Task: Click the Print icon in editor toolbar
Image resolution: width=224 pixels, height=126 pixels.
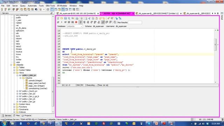Action: click(x=77, y=18)
